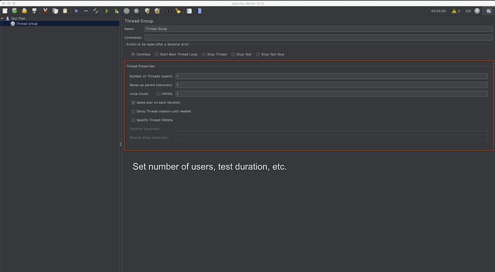This screenshot has height=272, width=495.
Task: Expand all tree nodes with plus icon
Action: (76, 11)
